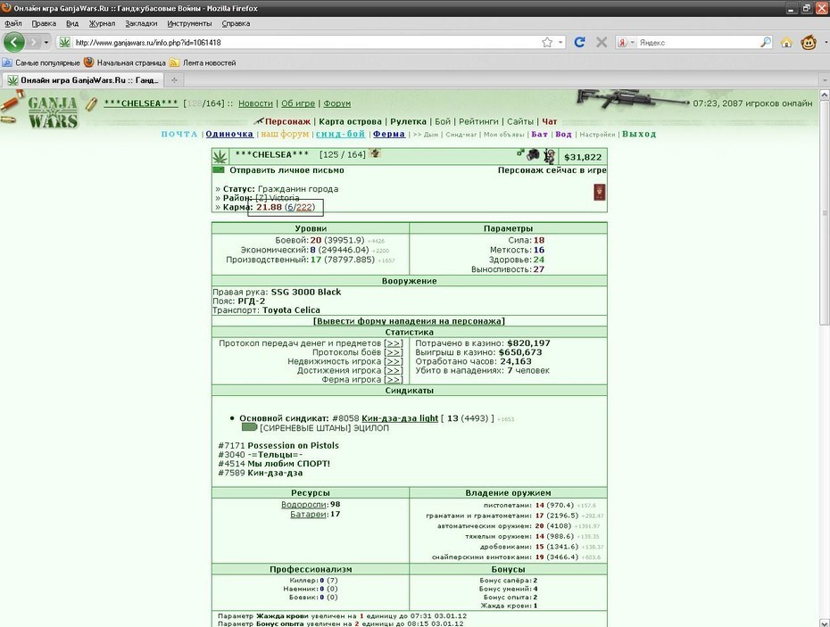Open the Об игре link
The width and height of the screenshot is (830, 627).
298,103
